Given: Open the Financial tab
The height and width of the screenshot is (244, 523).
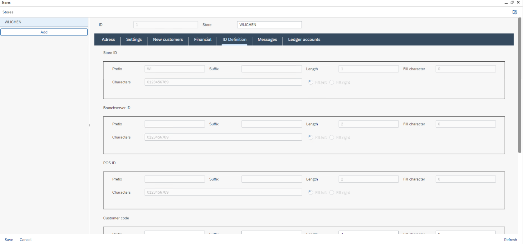Looking at the screenshot, I should click(x=203, y=40).
